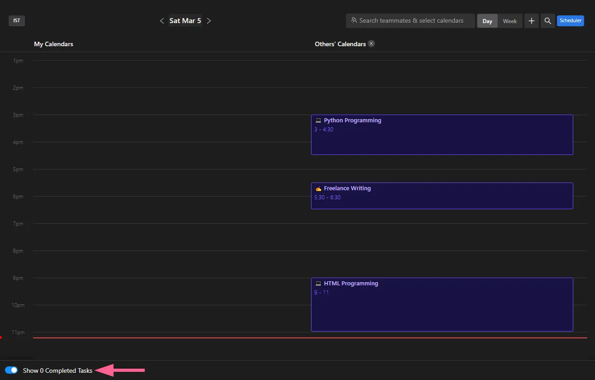Click the Others' Calendars heading

click(340, 44)
